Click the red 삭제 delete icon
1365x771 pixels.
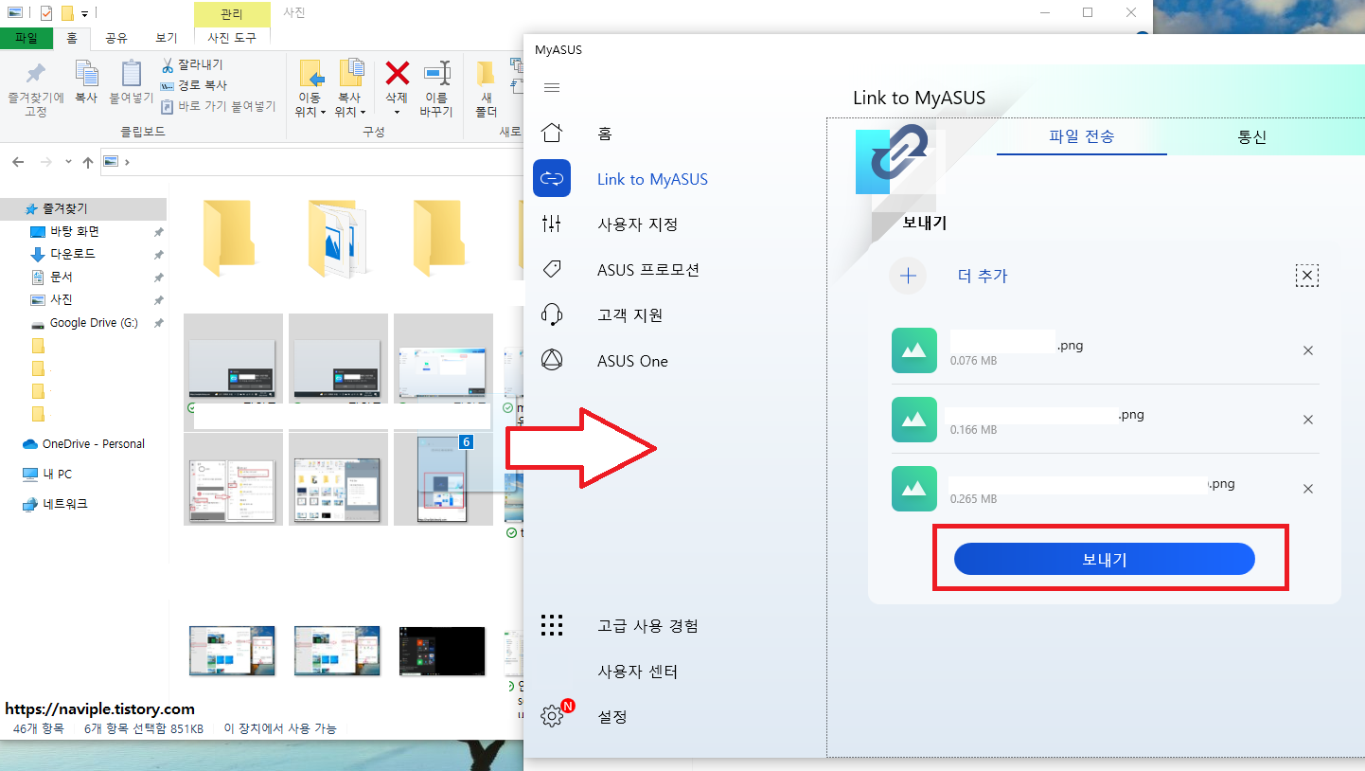click(397, 73)
